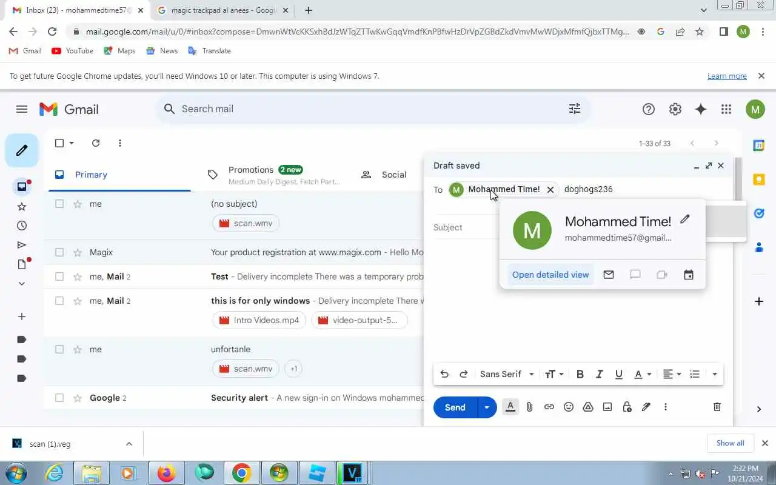Click Learn more Chrome update link
Viewport: 776px width, 485px height.
coord(727,76)
